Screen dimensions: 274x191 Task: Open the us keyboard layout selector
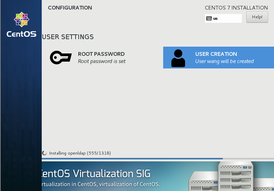223,18
